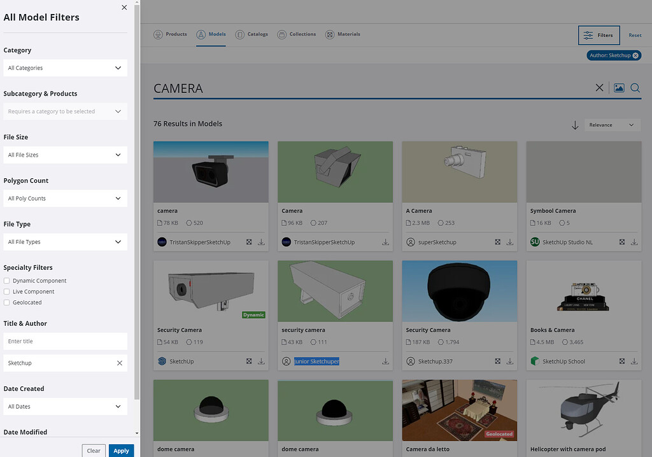Download the camera model by TristanSkipperSketchUp
The height and width of the screenshot is (457, 652).
point(261,242)
